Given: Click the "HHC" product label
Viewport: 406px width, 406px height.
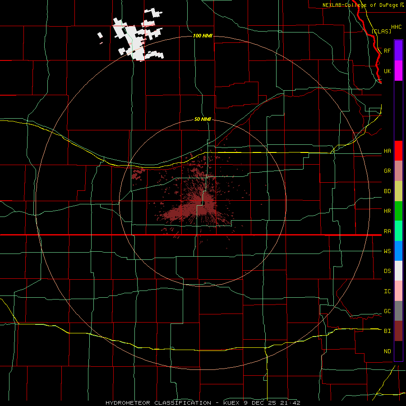Looking at the screenshot, I should pyautogui.click(x=396, y=27).
